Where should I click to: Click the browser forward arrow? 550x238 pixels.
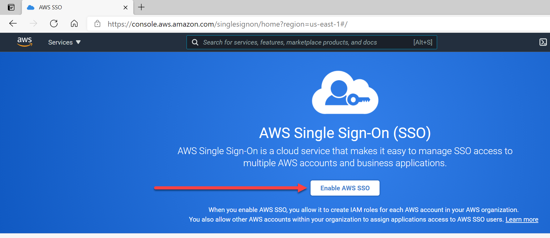pyautogui.click(x=33, y=24)
